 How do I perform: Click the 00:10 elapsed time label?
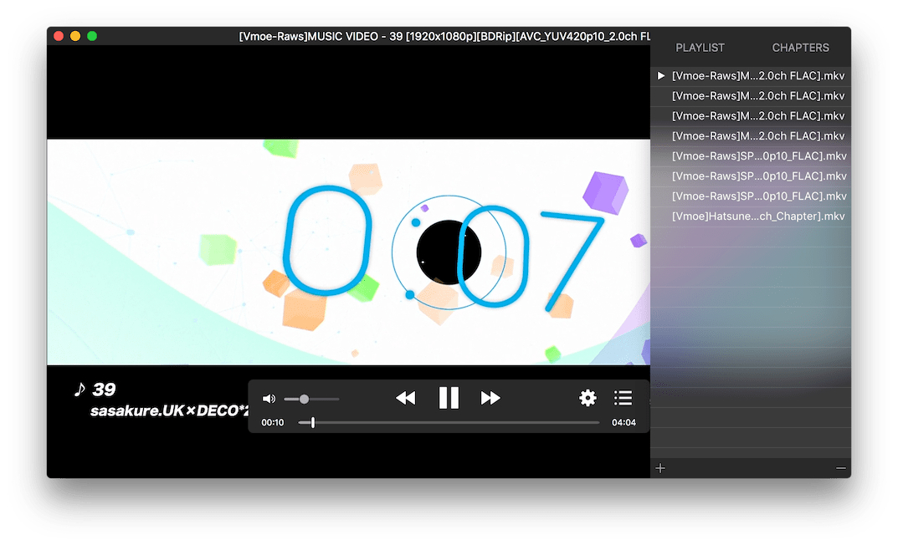click(x=273, y=423)
